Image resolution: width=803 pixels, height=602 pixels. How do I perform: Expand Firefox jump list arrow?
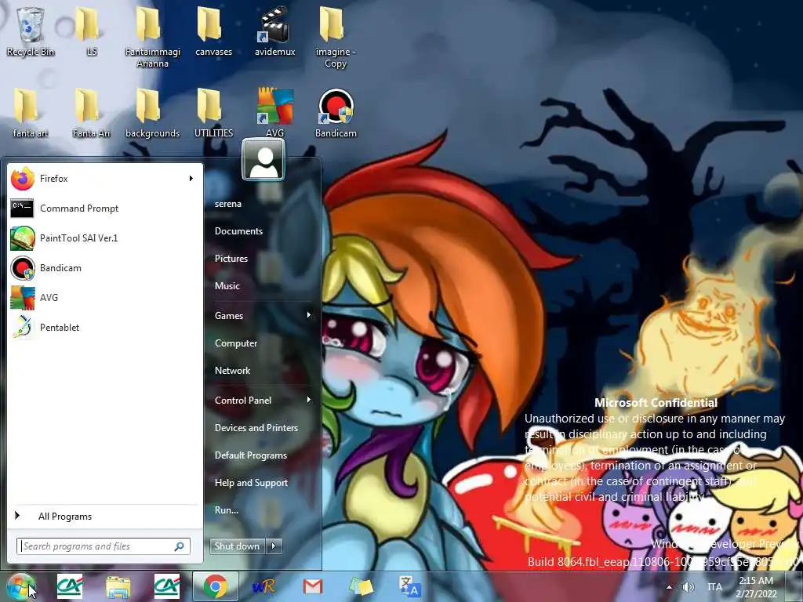click(191, 179)
